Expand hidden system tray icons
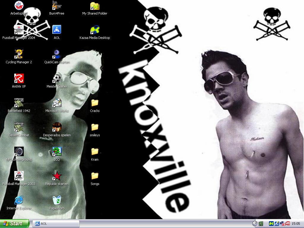The width and height of the screenshot is (304, 228). [255, 224]
